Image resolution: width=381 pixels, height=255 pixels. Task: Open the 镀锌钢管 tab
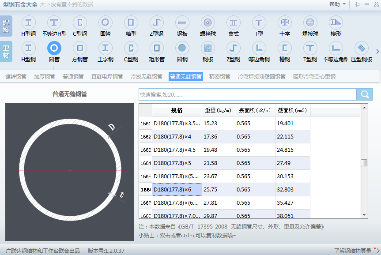tap(16, 77)
